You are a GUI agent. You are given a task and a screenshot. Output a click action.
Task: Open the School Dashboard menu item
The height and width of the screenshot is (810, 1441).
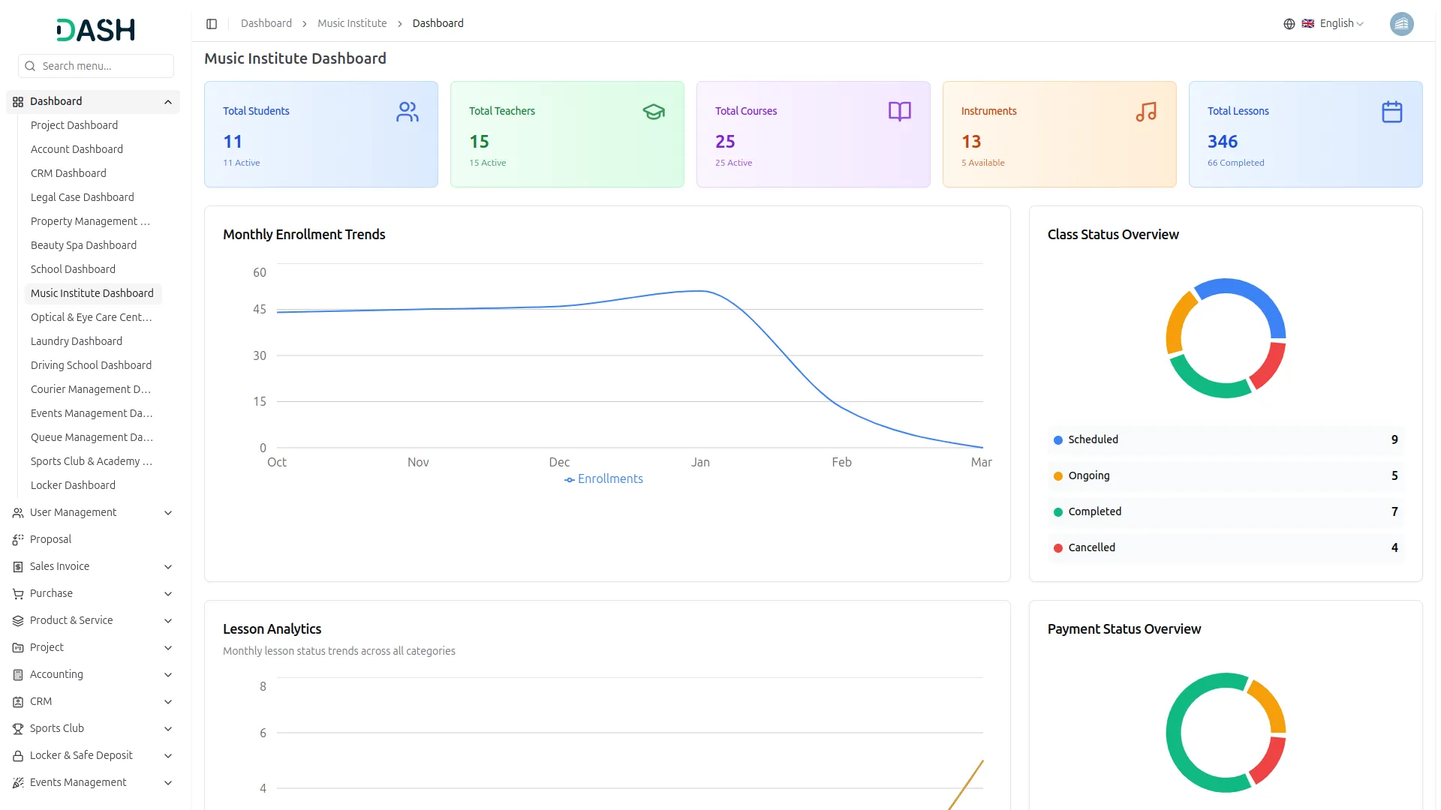(x=73, y=269)
